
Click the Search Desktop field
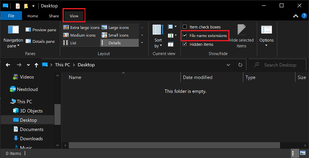click(277, 65)
